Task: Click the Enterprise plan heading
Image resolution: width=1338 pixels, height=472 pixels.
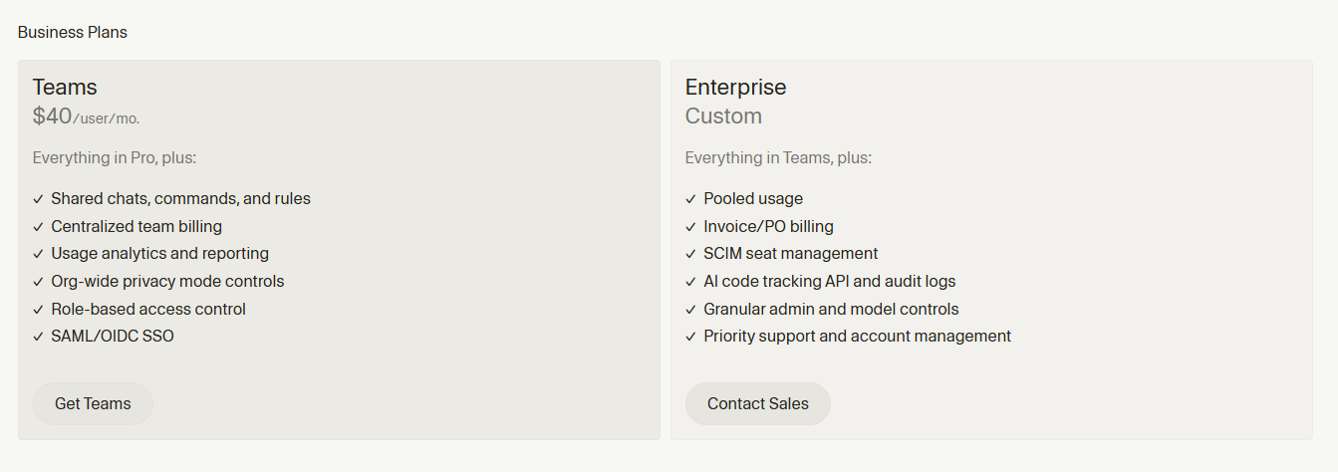Action: [735, 88]
